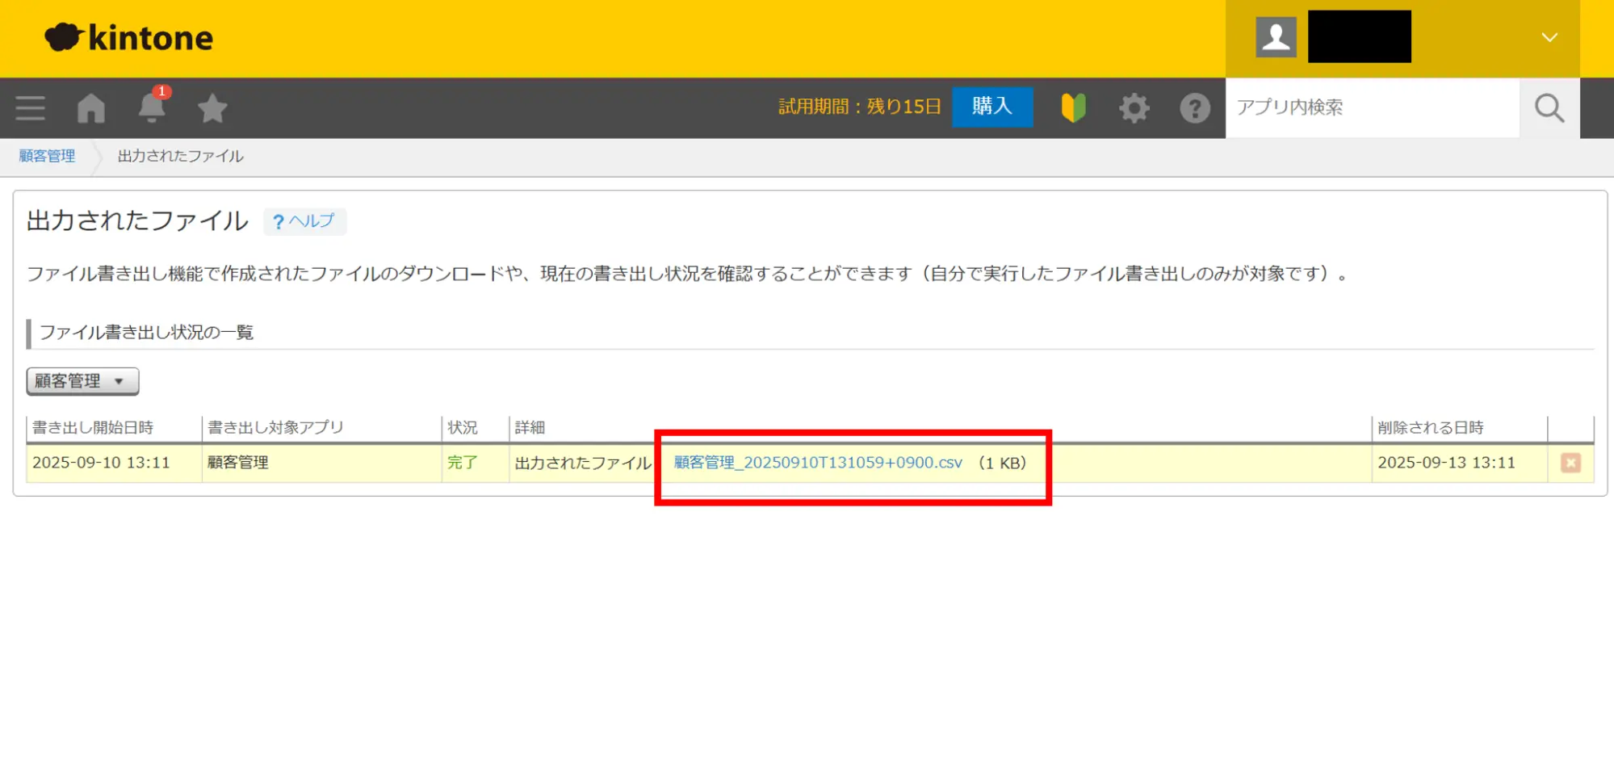Open the 顧客管理 app filter dropdown
The image size is (1614, 776).
coord(82,381)
